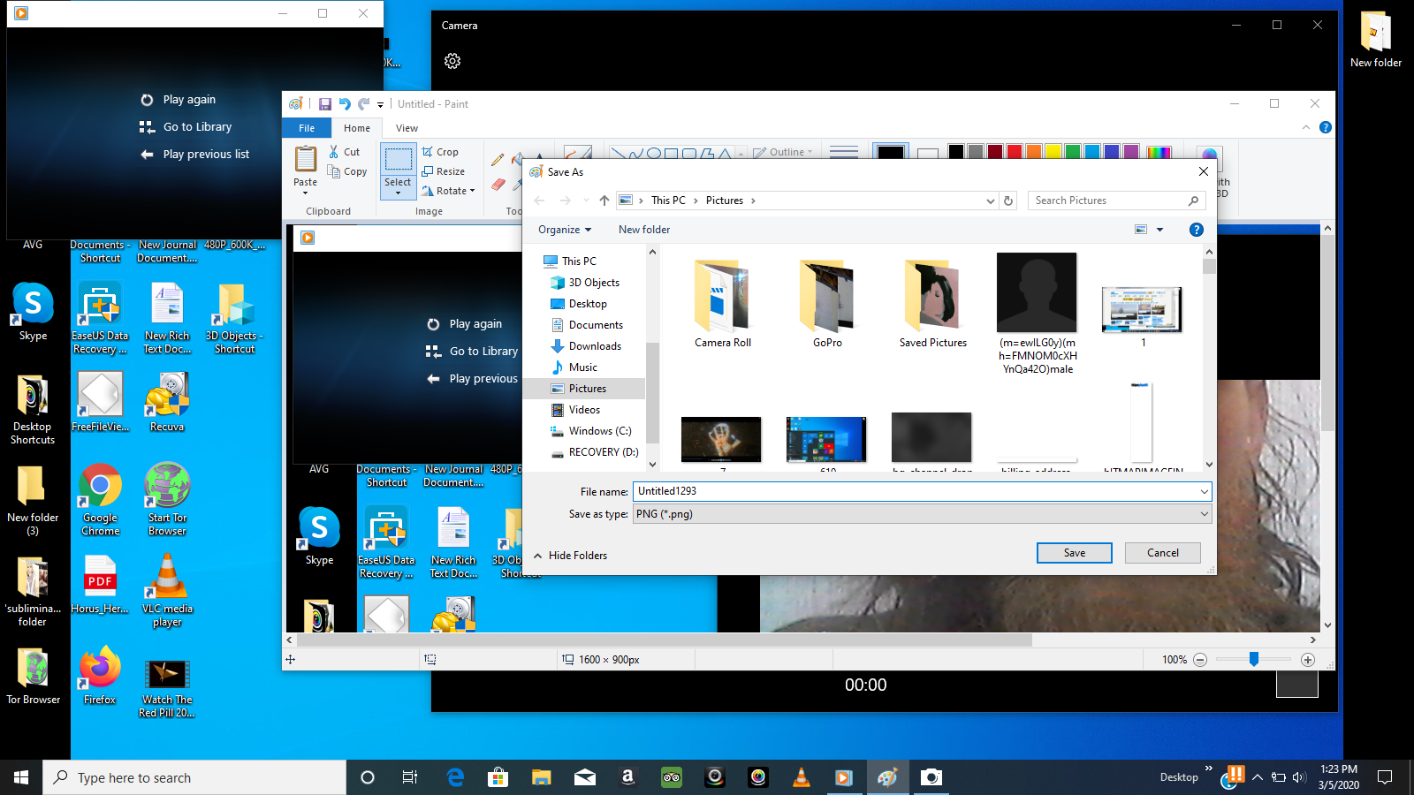Open Resize in Paint's Image group
Screen dimensions: 1414x795
click(443, 171)
